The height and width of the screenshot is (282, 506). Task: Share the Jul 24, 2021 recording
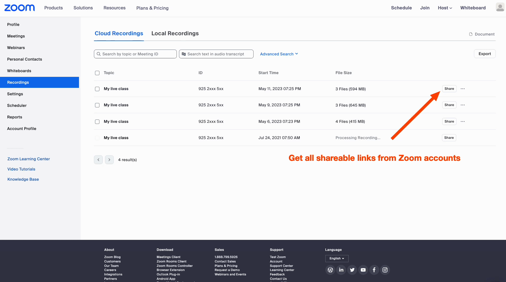click(449, 138)
